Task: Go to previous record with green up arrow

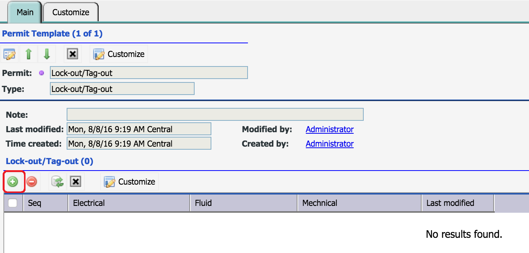Action: (29, 54)
